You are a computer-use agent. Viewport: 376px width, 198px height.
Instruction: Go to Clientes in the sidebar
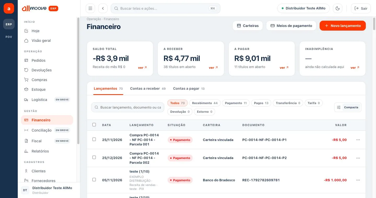click(x=47, y=171)
